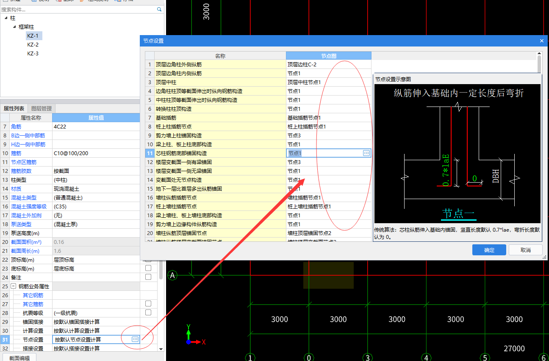Click the 墙柱插筋节点1 value

point(304,198)
